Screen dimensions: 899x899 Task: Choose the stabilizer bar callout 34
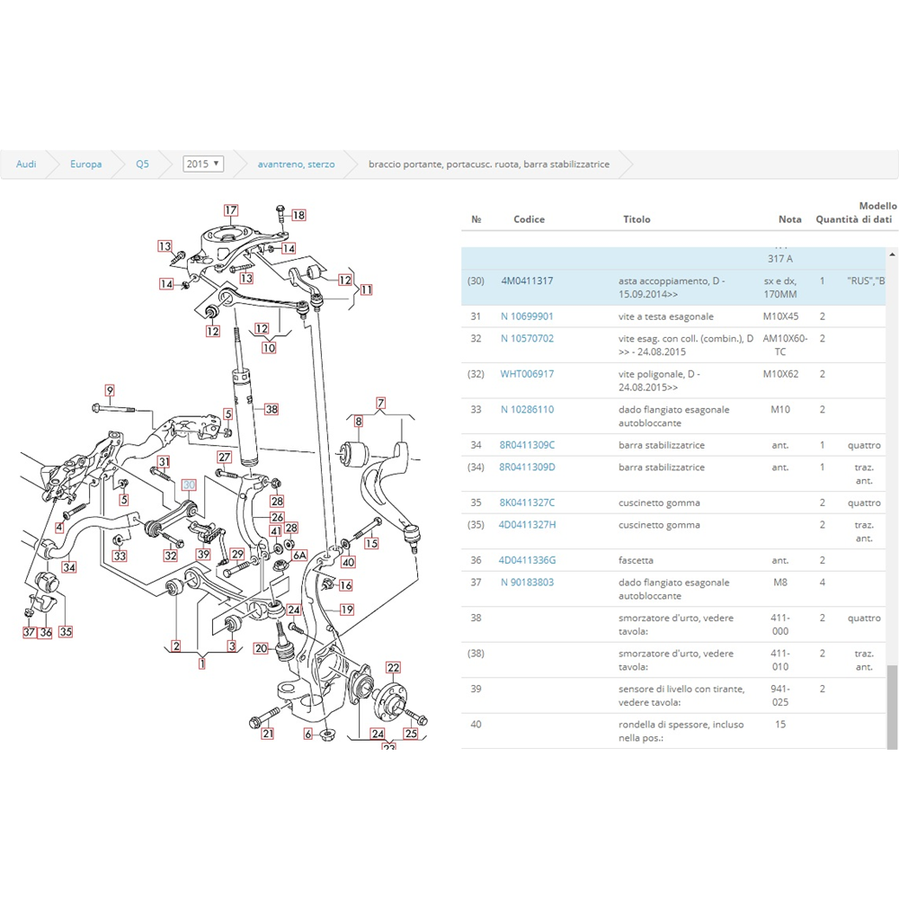point(69,567)
